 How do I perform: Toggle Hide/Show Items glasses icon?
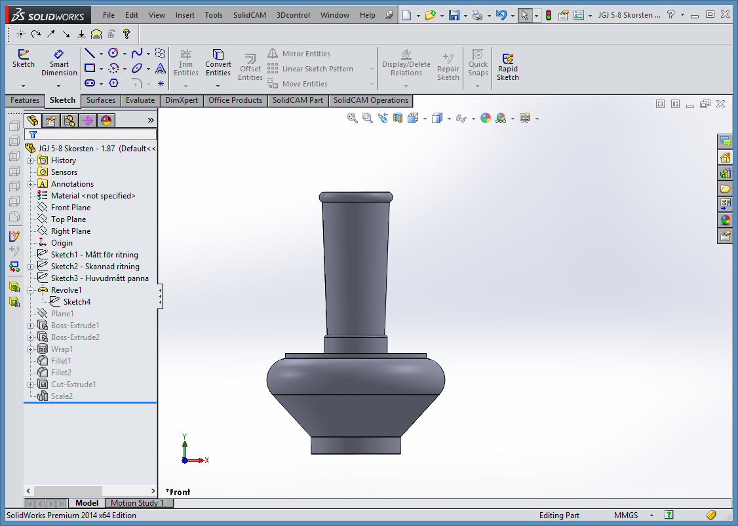pyautogui.click(x=461, y=118)
